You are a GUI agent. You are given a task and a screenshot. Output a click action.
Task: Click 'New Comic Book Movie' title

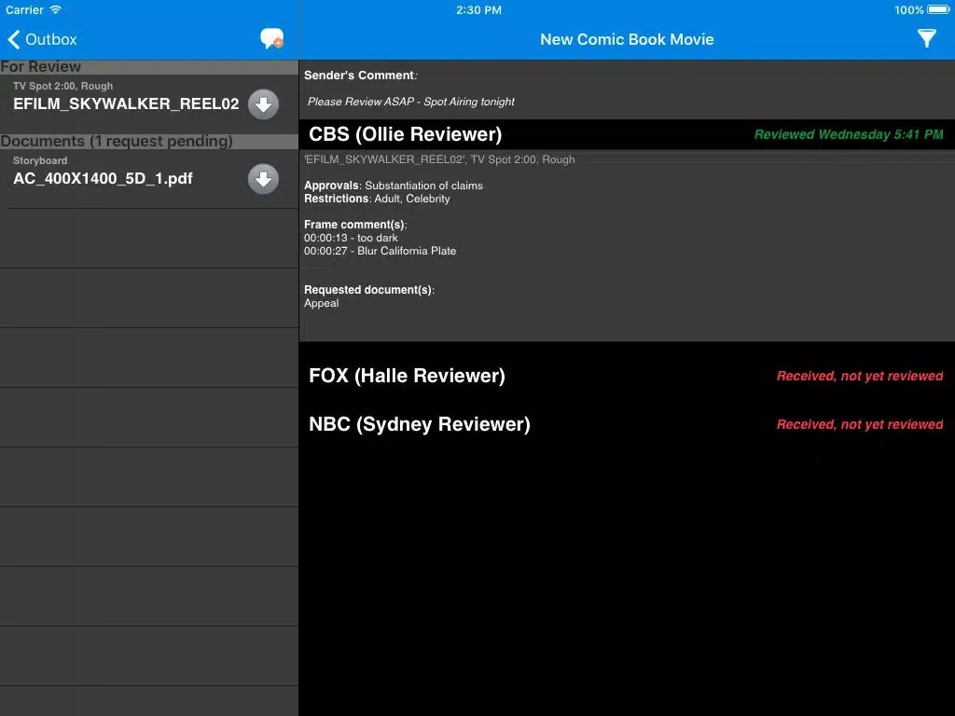pos(627,39)
